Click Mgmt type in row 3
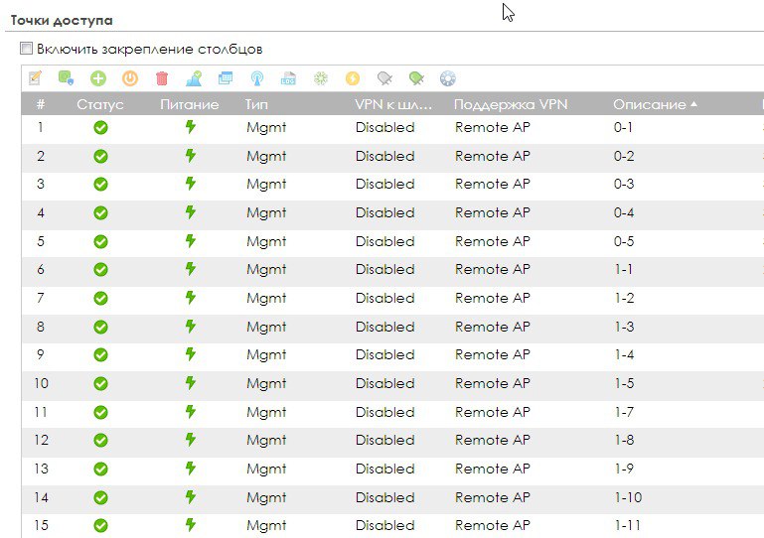Screen dimensions: 764x538 click(x=266, y=185)
